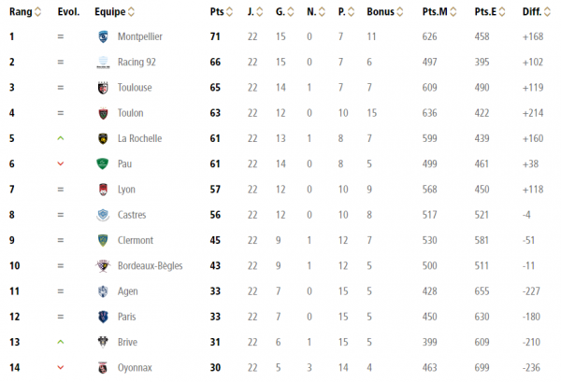Viewport: 561px width, 382px height.
Task: Click the Montpellier team logo
Action: tap(103, 37)
